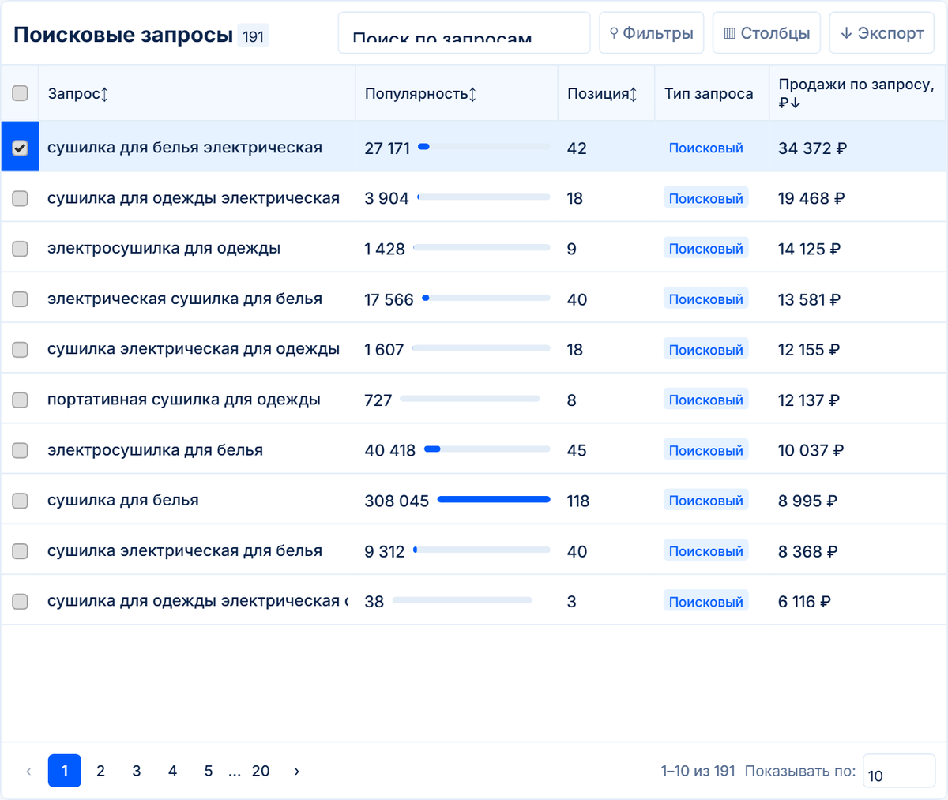This screenshot has height=800, width=948.
Task: Open page 2 of results
Action: [100, 771]
